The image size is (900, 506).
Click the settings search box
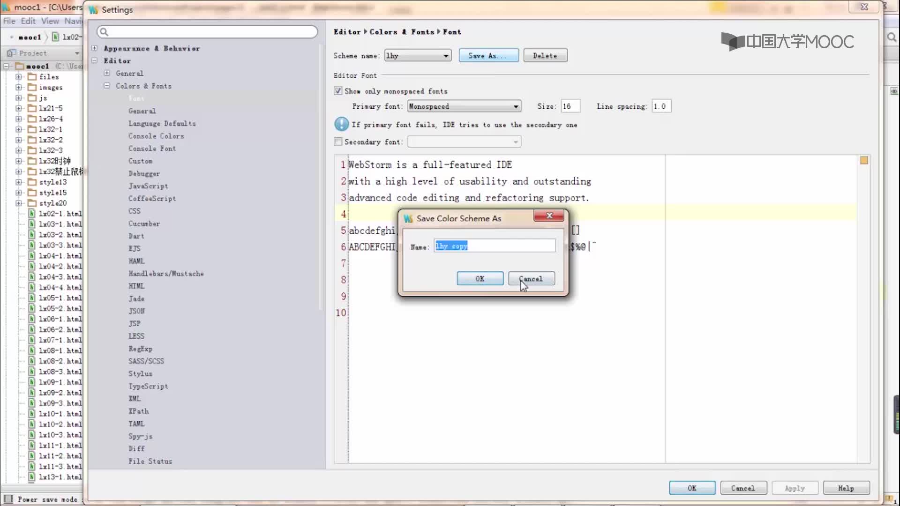coord(207,32)
